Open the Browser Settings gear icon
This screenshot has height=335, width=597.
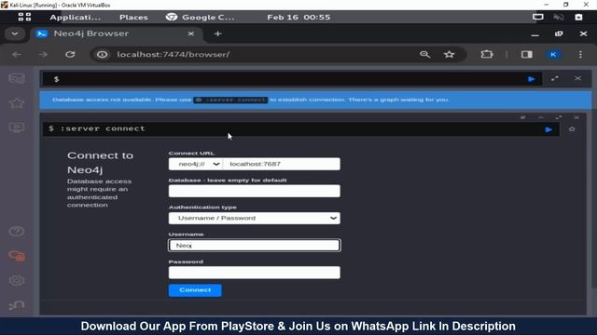click(17, 281)
